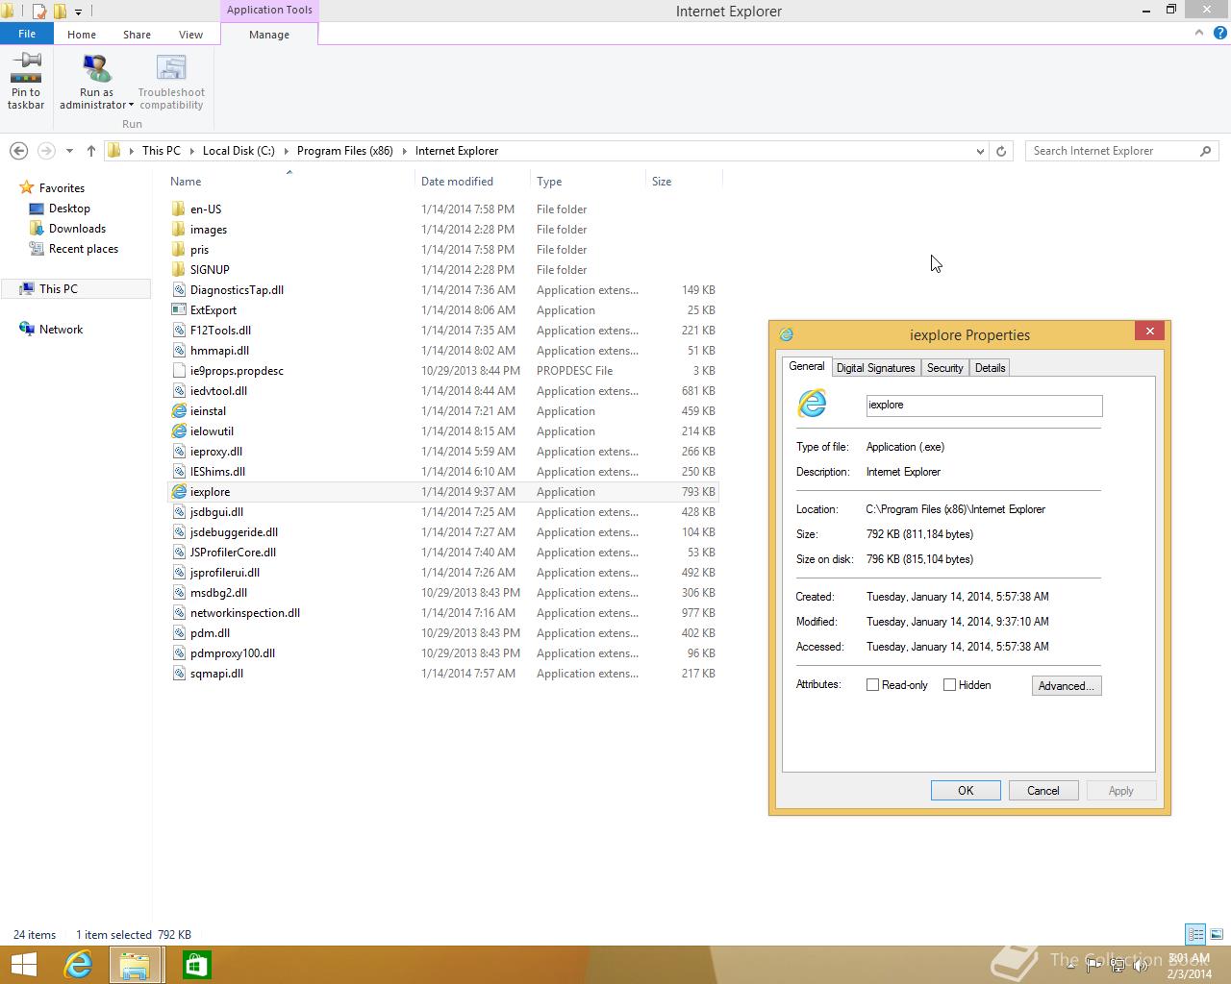This screenshot has width=1231, height=984.
Task: Open the Security properties tab
Action: (x=944, y=368)
